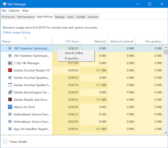The height and width of the screenshot is (148, 168).
Task: Minimize the Task Manager window
Action: (x=138, y=4)
